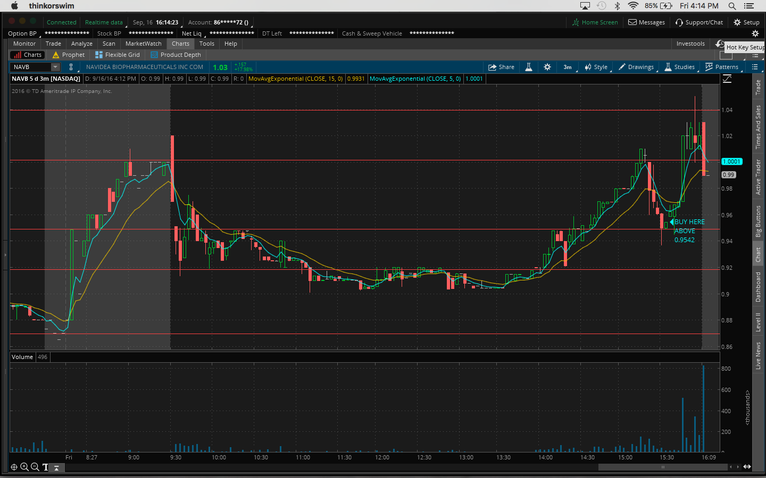Open the Live News side tab

click(x=759, y=356)
